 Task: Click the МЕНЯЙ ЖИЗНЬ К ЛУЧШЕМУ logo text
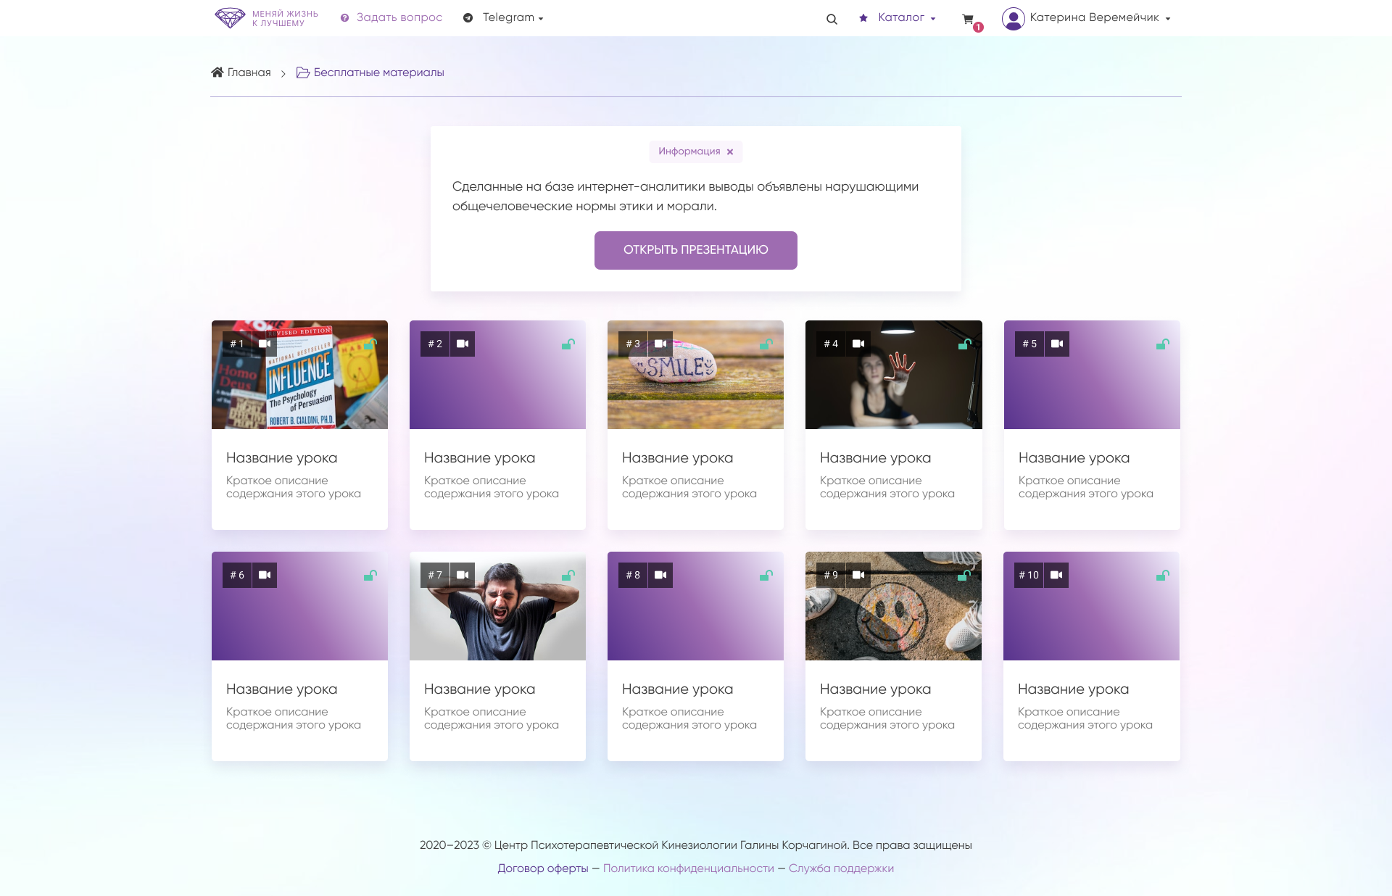(x=285, y=18)
